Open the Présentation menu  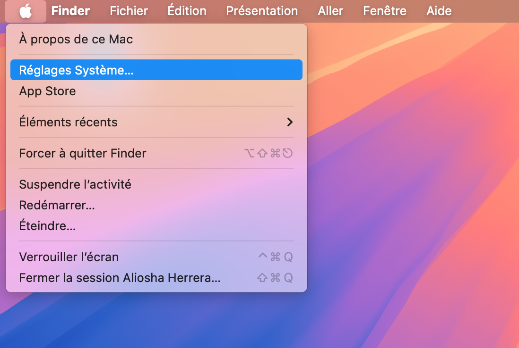262,10
